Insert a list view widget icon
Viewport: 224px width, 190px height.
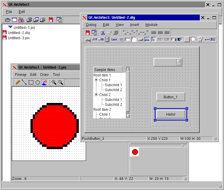[147, 39]
